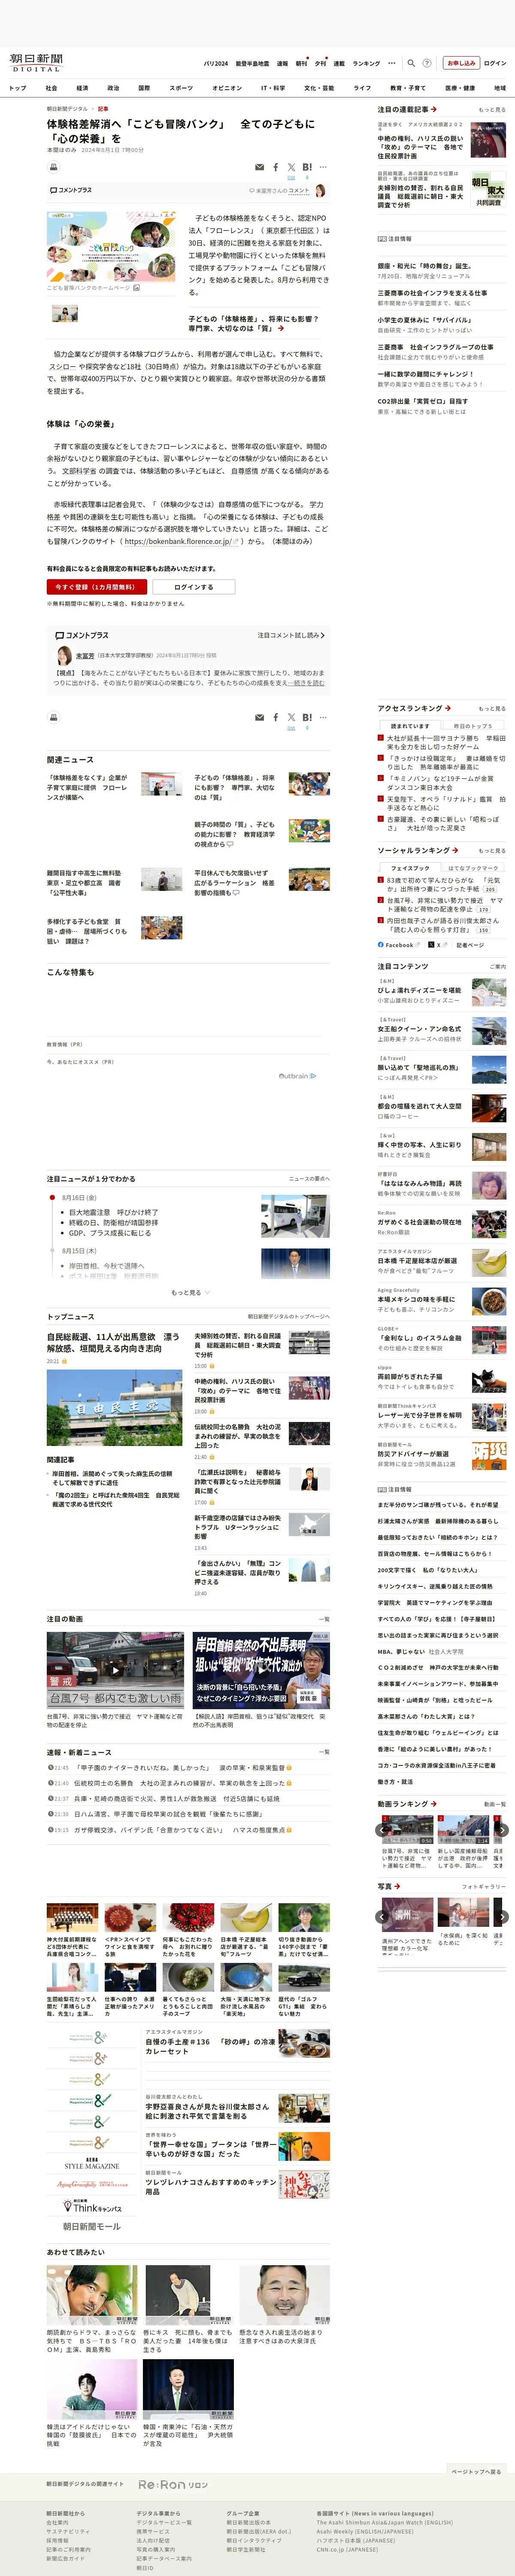
Task: Click the left arrow on 動画ランキング carousel
Action: [381, 1830]
